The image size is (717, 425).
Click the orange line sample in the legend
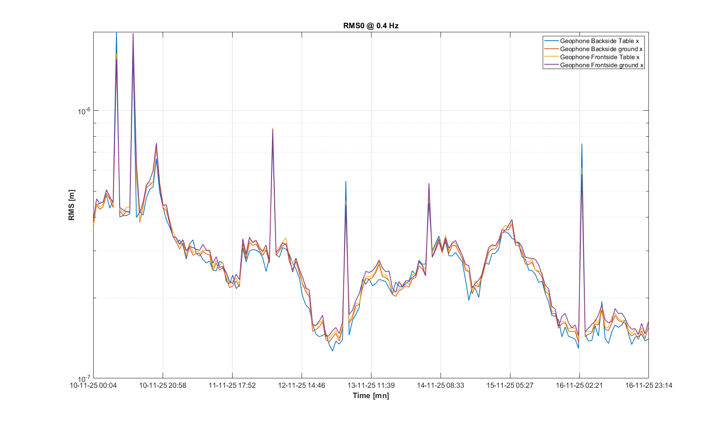pyautogui.click(x=551, y=49)
